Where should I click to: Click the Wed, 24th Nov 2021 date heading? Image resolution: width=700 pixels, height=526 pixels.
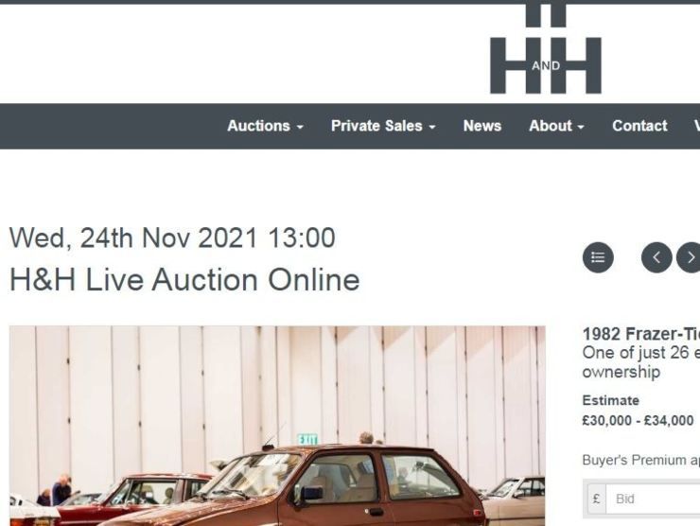click(x=172, y=237)
